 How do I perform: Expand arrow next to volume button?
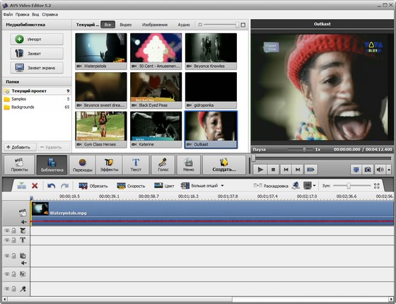coord(389,170)
